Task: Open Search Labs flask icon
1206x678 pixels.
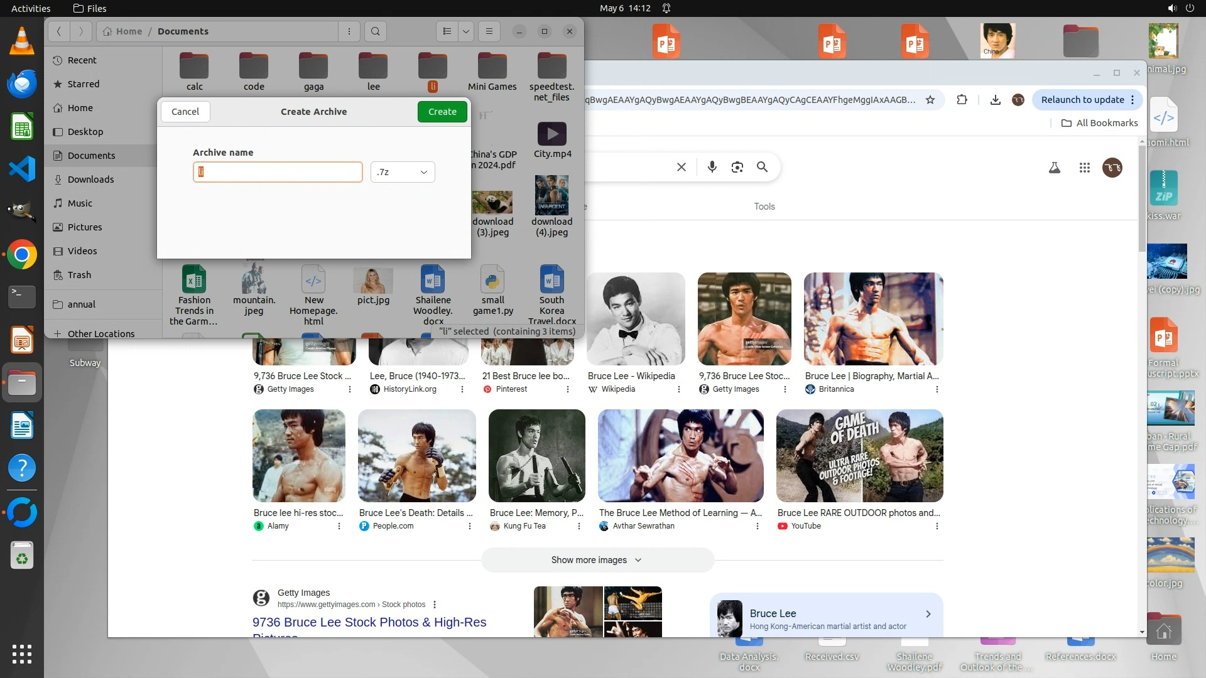Action: (1055, 168)
